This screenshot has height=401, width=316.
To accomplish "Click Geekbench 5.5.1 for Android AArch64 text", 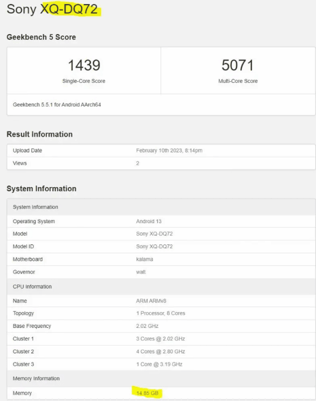I will (56, 105).
